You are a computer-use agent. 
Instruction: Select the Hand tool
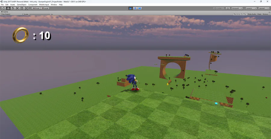coord(4,8)
